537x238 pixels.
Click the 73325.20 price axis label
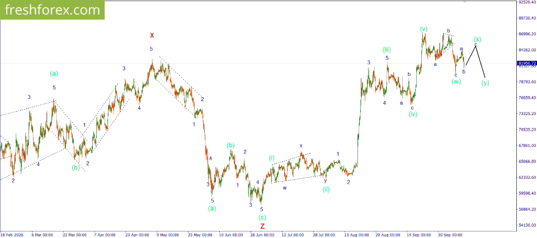click(x=527, y=114)
